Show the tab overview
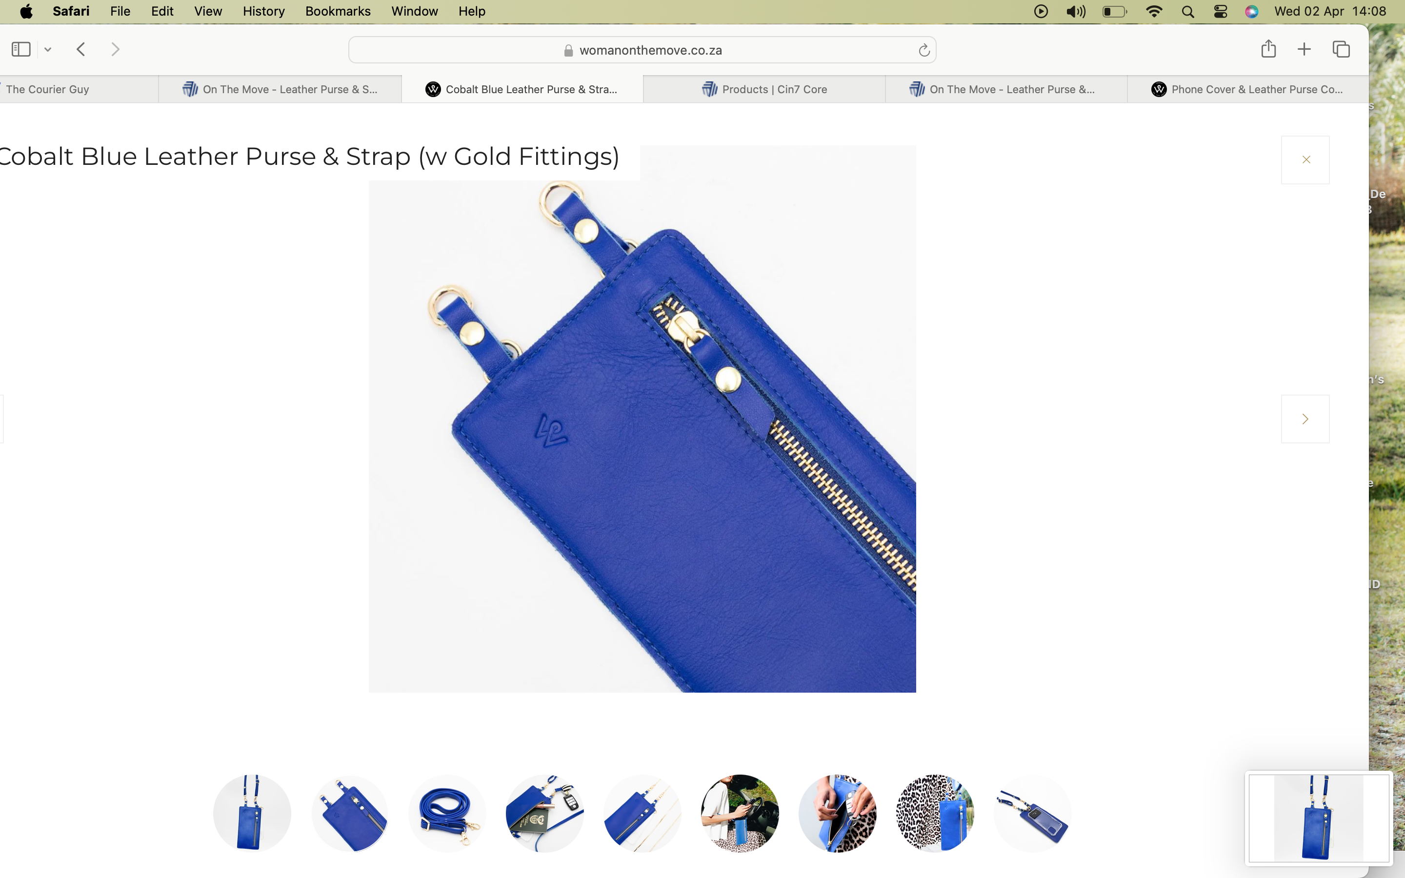Image resolution: width=1405 pixels, height=878 pixels. [1341, 49]
